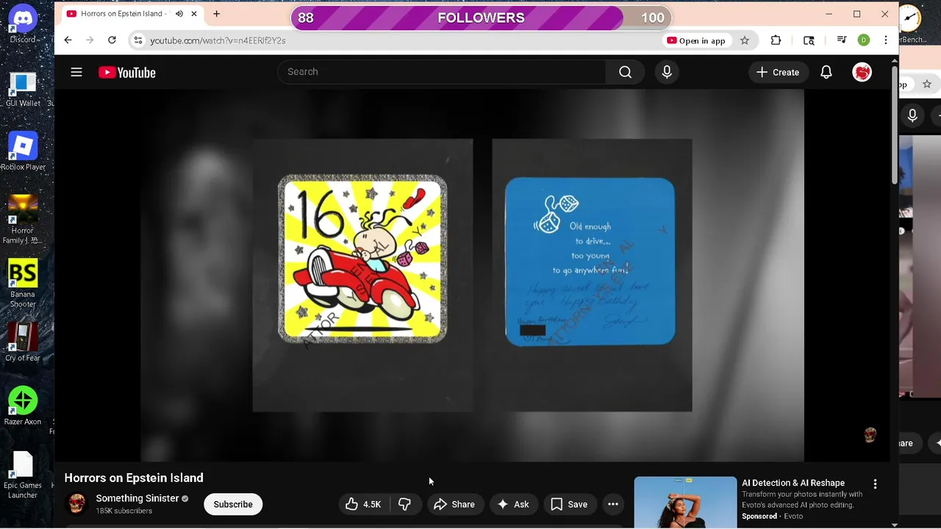Screen dimensions: 941x529
Task: Click the video title Horrors on Epstein Island
Action: pos(134,478)
